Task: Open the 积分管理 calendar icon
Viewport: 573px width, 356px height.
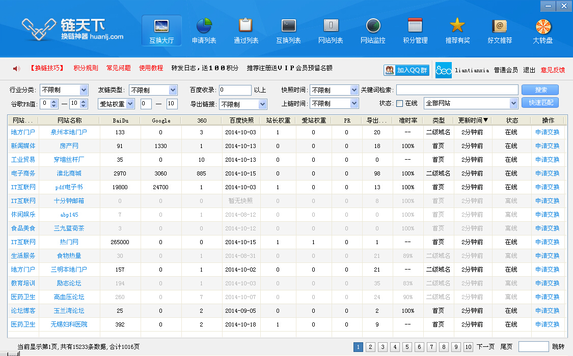Action: tap(415, 25)
